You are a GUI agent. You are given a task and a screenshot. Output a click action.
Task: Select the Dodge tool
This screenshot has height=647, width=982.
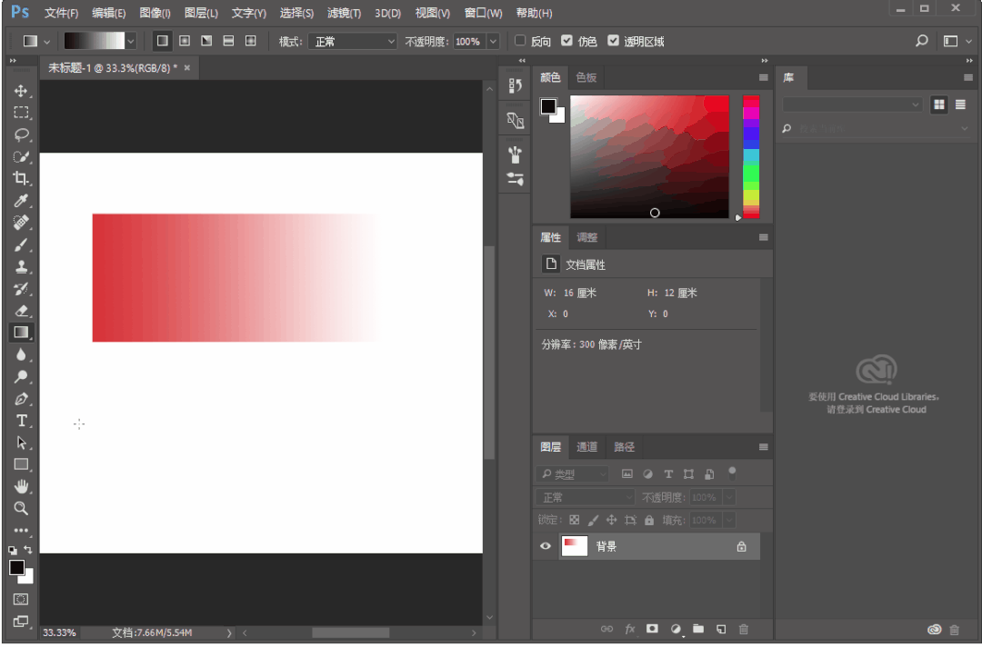pyautogui.click(x=21, y=377)
